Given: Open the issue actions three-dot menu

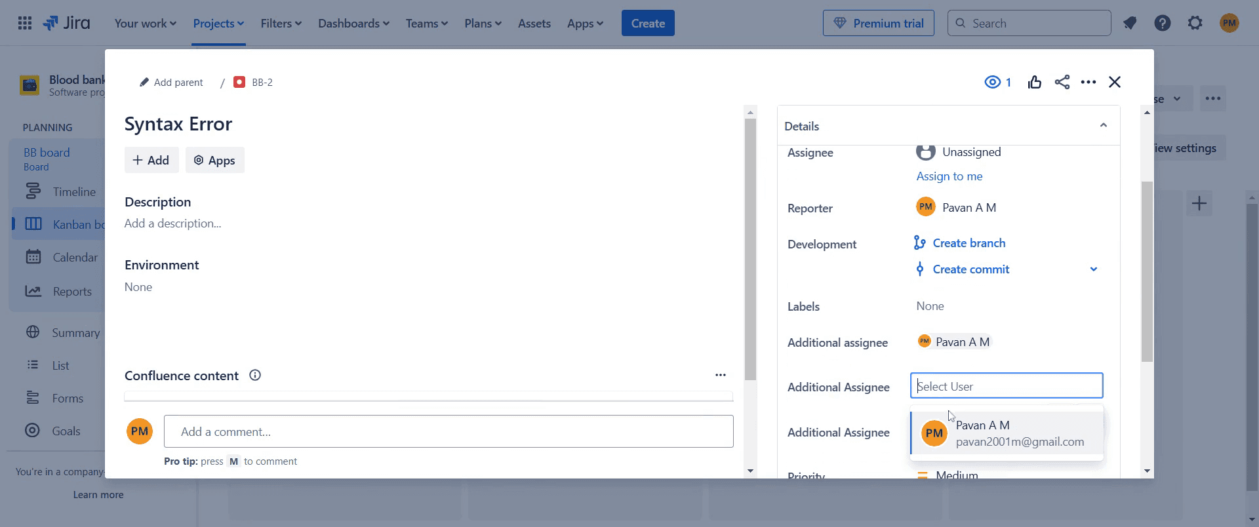Looking at the screenshot, I should point(1089,82).
